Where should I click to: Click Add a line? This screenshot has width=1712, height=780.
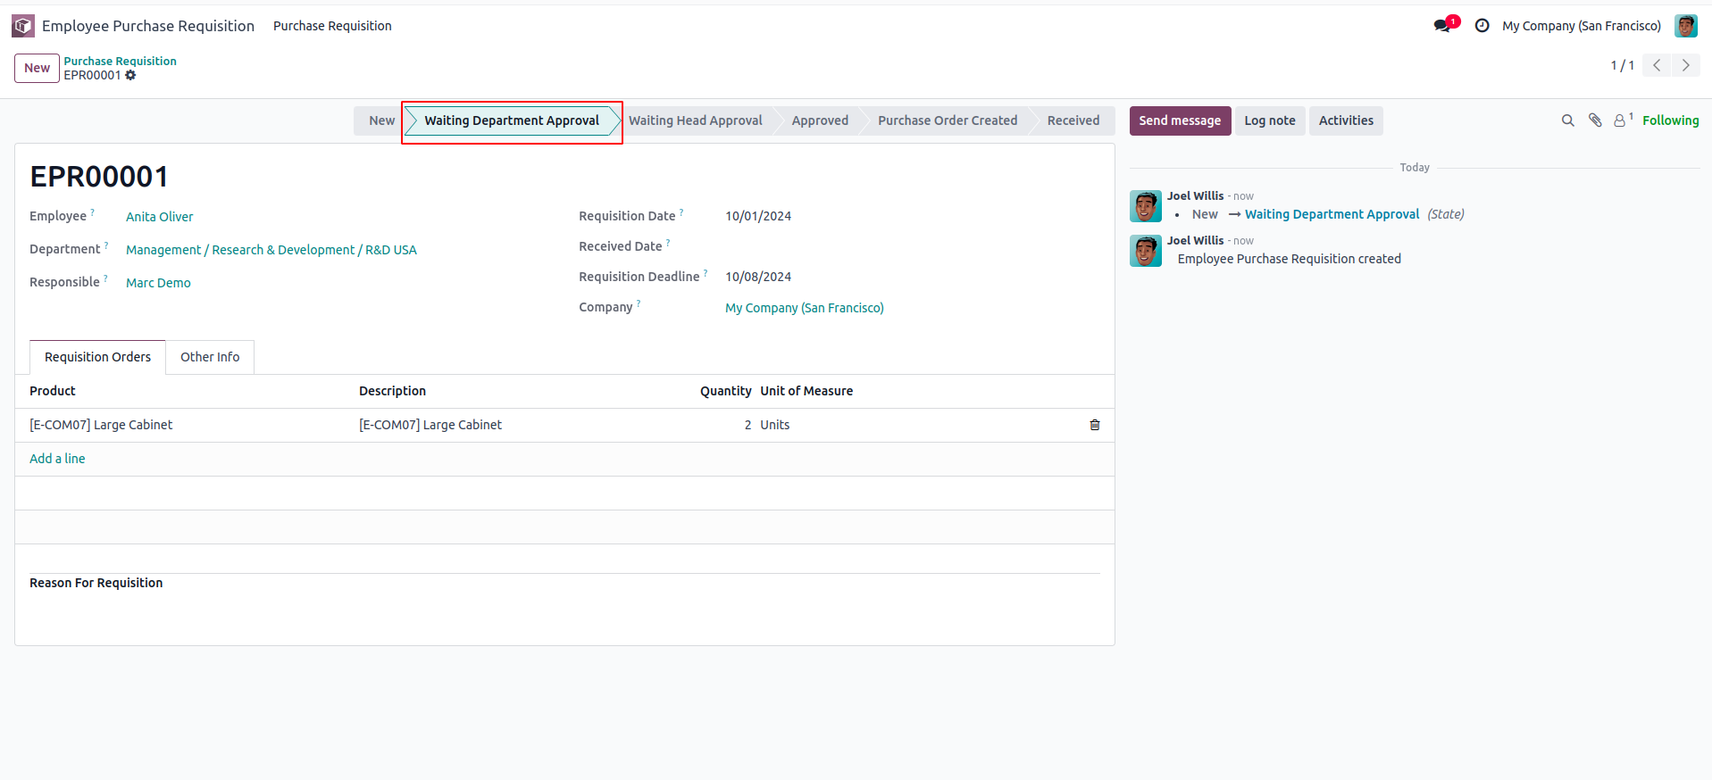click(57, 459)
